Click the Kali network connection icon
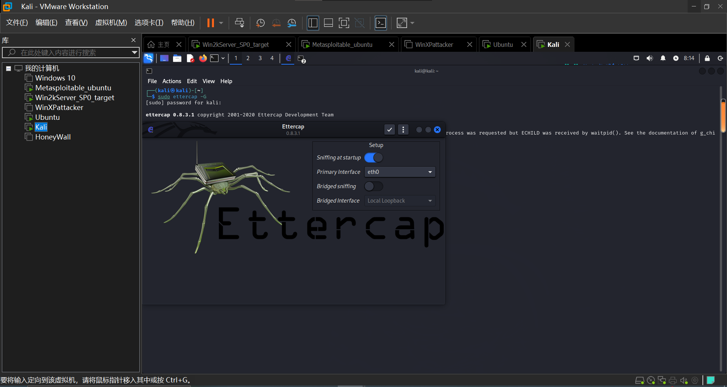 pos(636,58)
